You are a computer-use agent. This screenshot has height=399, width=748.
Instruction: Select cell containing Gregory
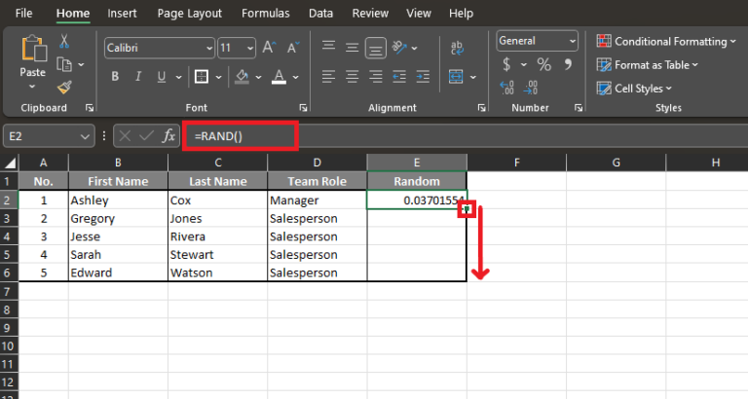click(x=118, y=218)
